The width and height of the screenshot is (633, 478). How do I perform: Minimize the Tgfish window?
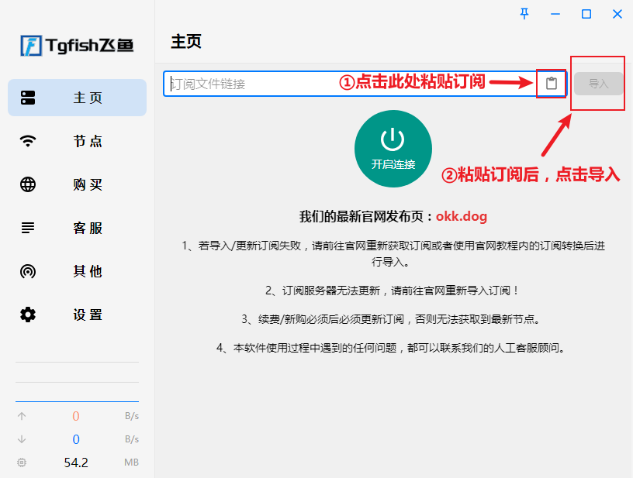pyautogui.click(x=555, y=14)
